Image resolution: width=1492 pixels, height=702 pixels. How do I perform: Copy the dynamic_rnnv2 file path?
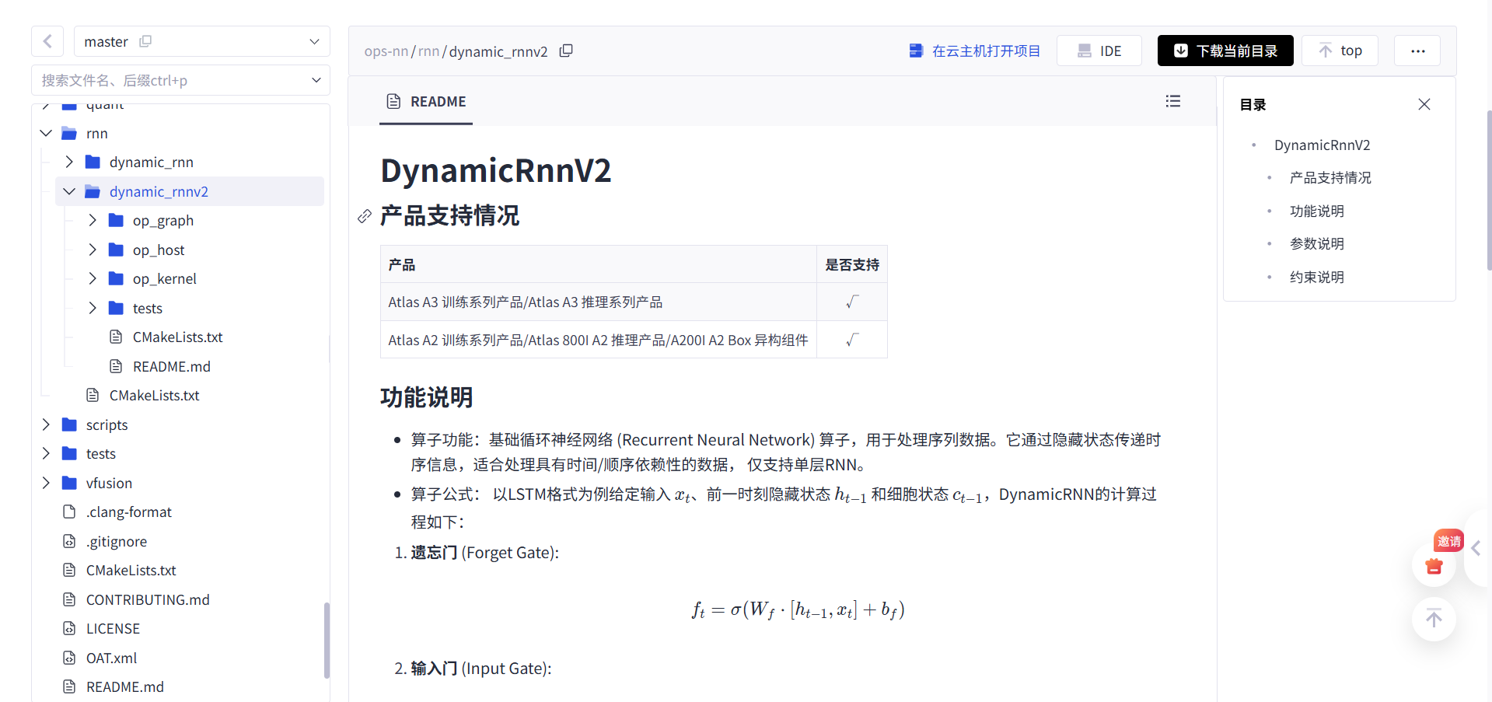tap(566, 50)
